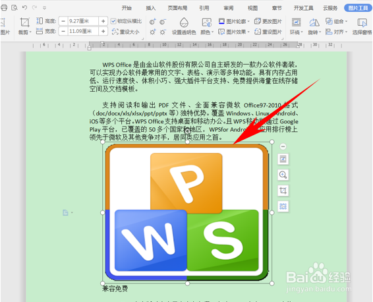Screen dimensions: 373x302
Task: Click floating zoom magnifier icon beside image
Action: point(283,175)
